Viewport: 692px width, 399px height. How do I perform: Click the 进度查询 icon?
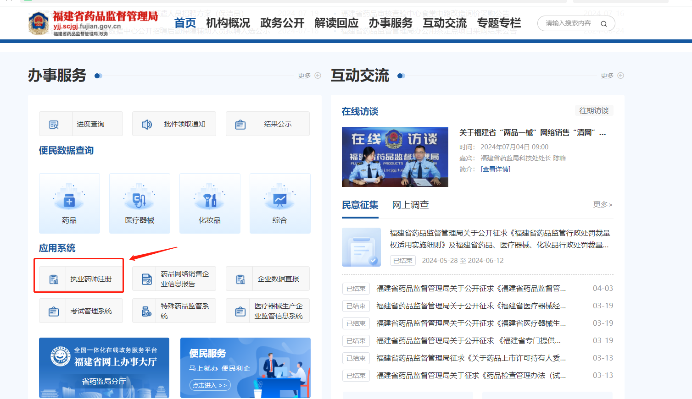(54, 124)
